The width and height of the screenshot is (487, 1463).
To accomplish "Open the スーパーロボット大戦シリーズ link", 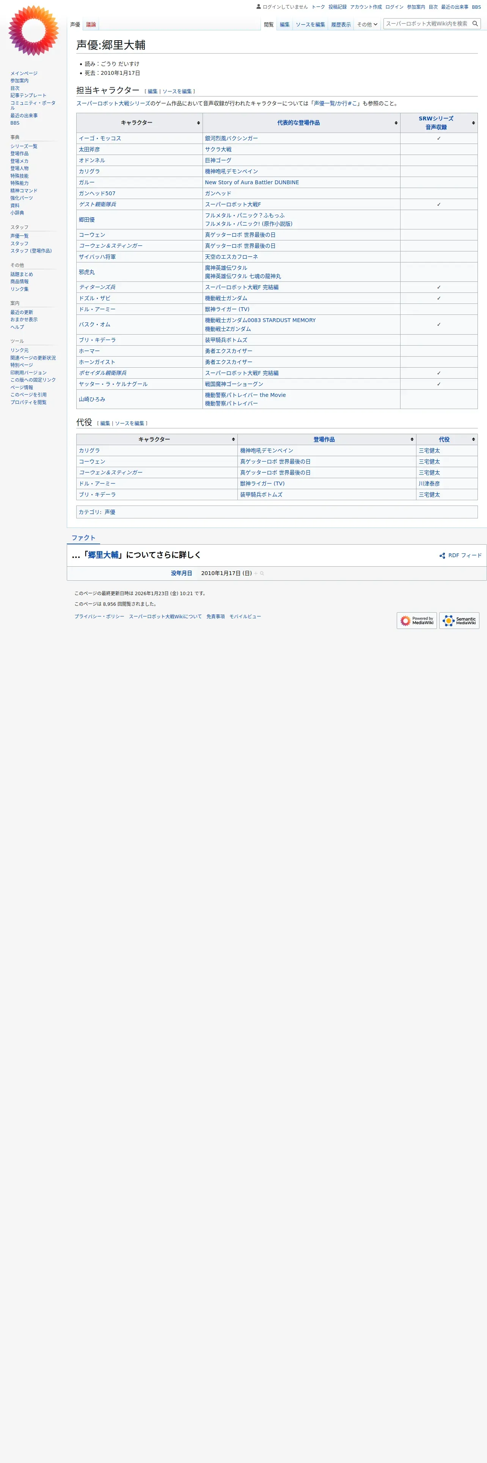I will [113, 103].
